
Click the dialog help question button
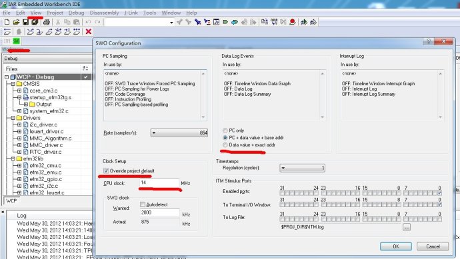429,41
